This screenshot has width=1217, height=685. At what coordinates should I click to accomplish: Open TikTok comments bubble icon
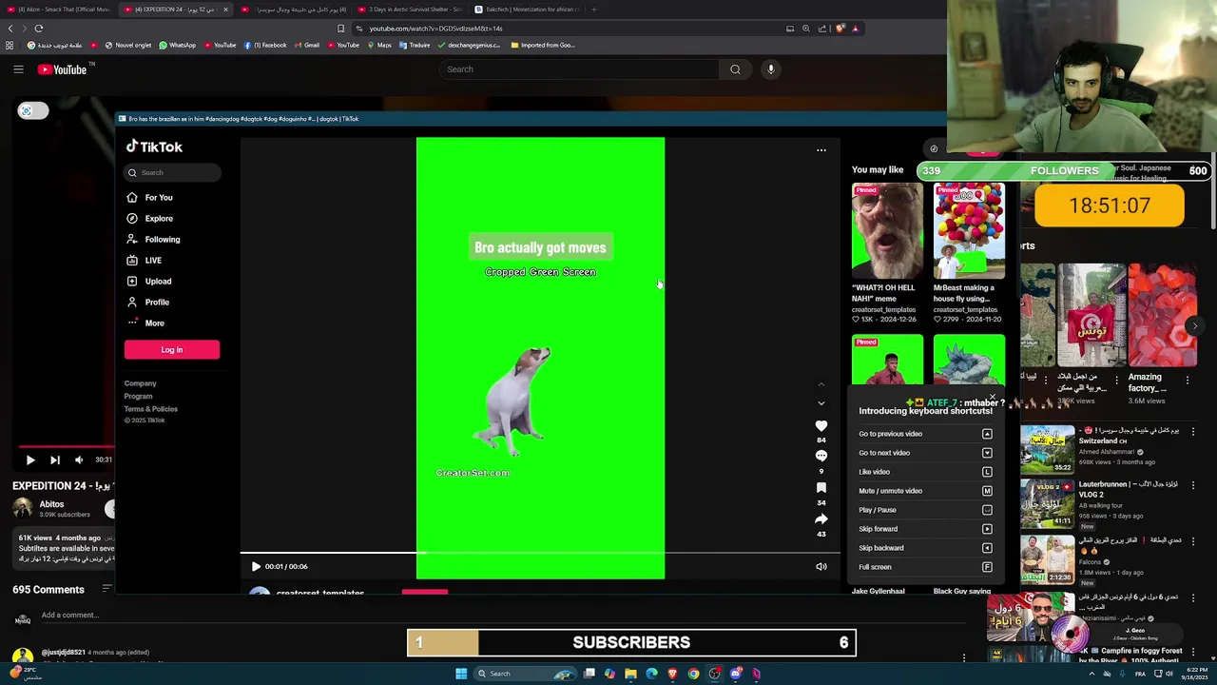pos(821,456)
